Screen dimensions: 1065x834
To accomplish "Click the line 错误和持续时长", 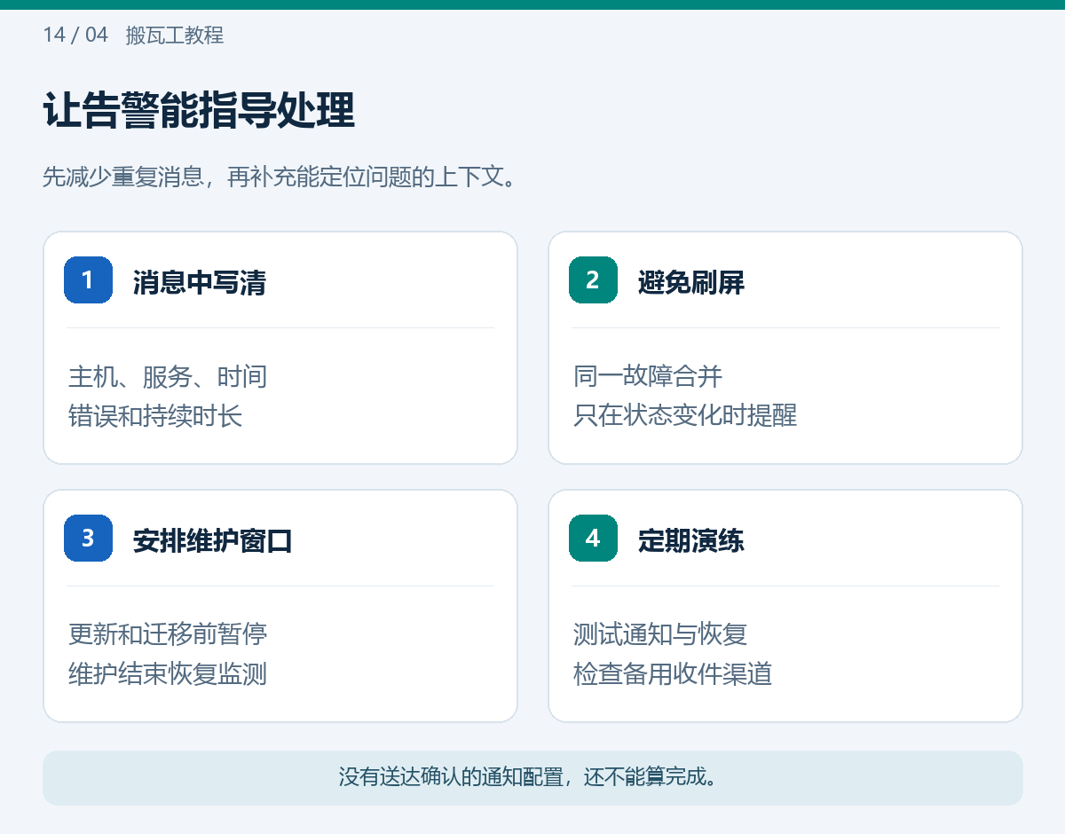I will pos(155,416).
